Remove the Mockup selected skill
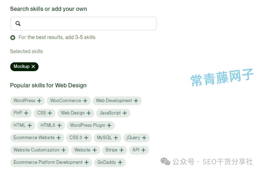 pyautogui.click(x=33, y=66)
